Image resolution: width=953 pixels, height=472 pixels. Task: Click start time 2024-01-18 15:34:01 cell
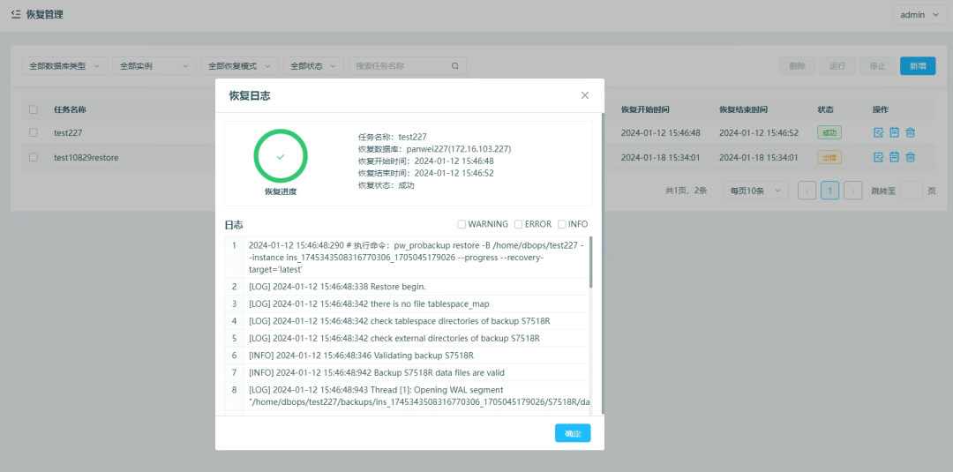tap(661, 157)
